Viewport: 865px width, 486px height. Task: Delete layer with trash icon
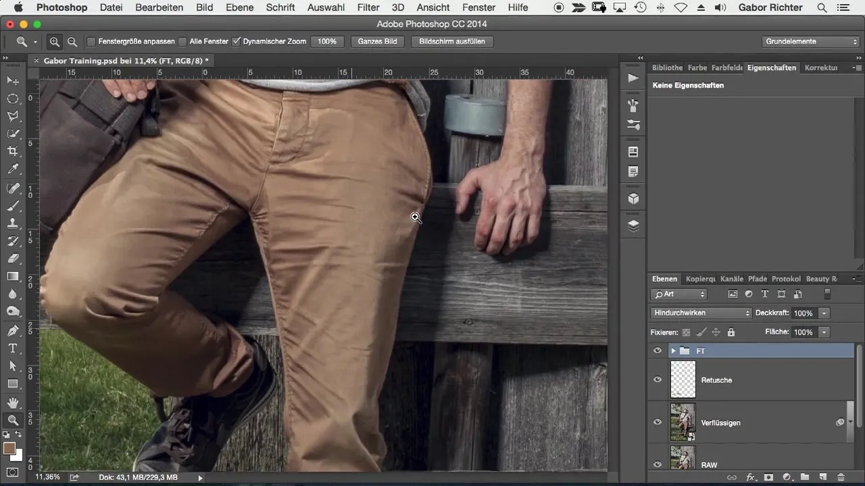841,477
